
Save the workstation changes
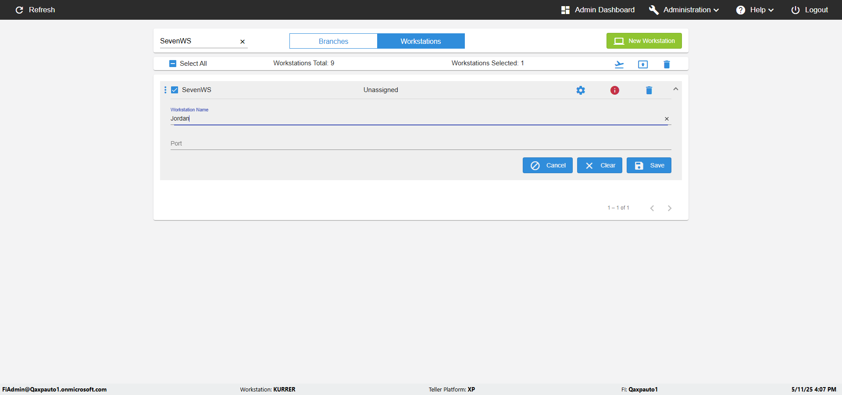pyautogui.click(x=649, y=165)
